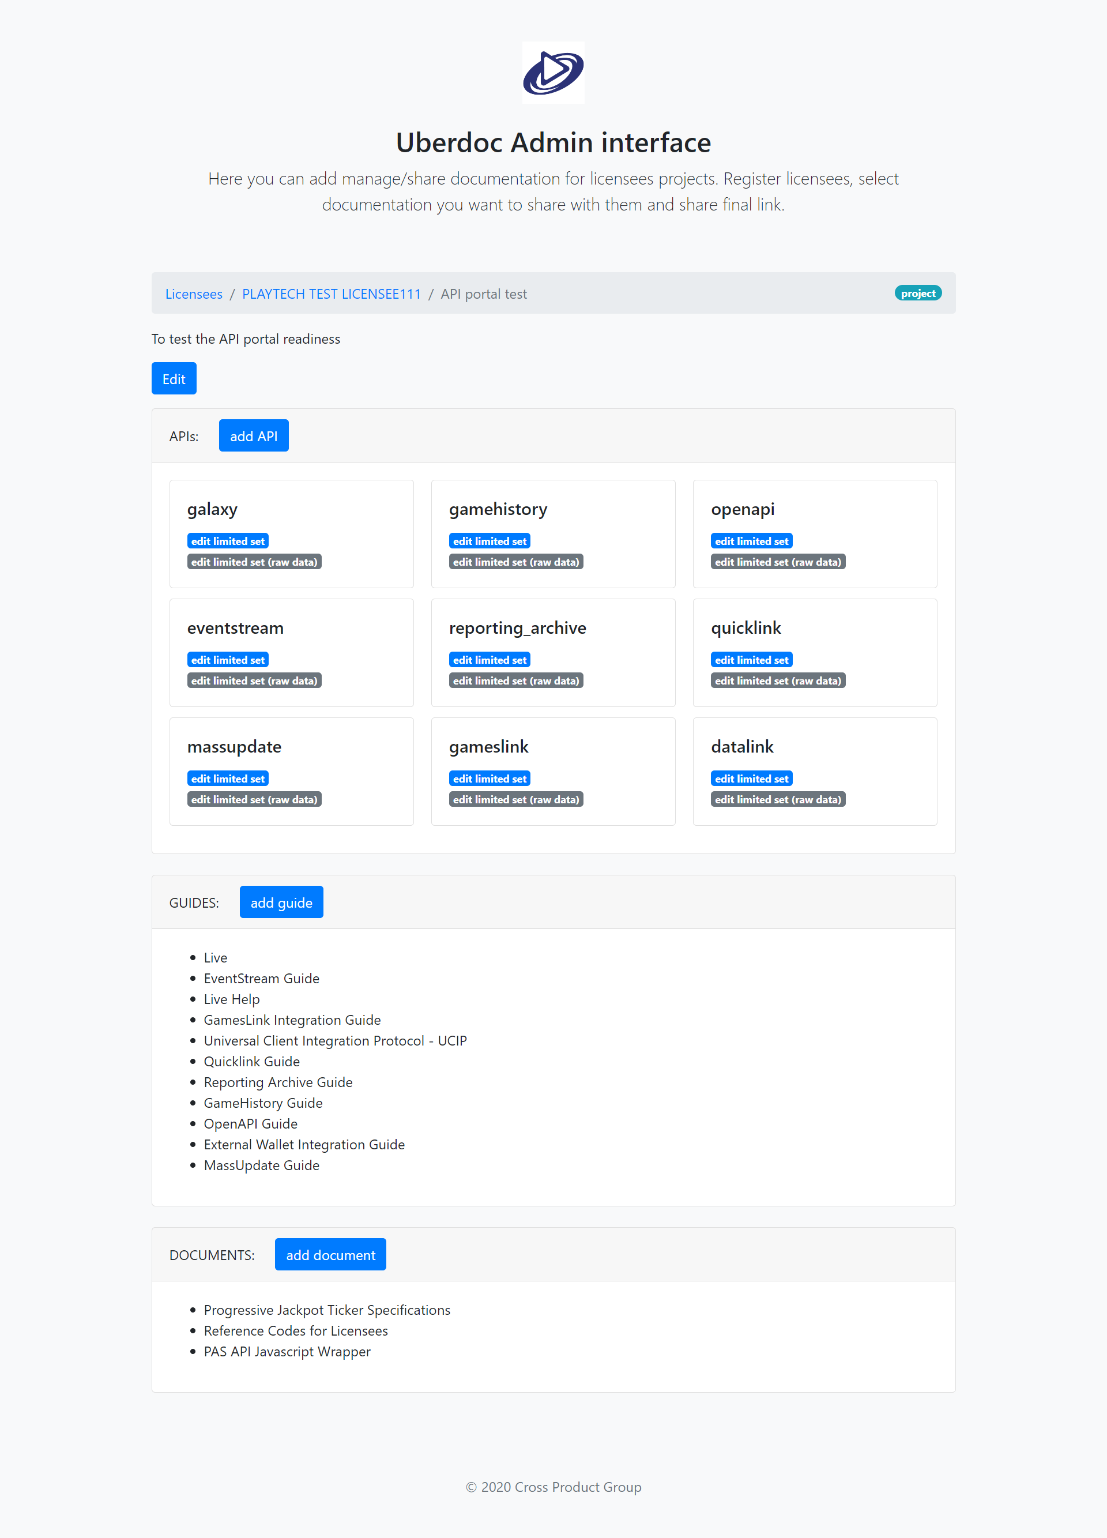This screenshot has height=1538, width=1107.
Task: Click 'edit limited set (raw data)' under gamehistory
Action: (x=516, y=562)
